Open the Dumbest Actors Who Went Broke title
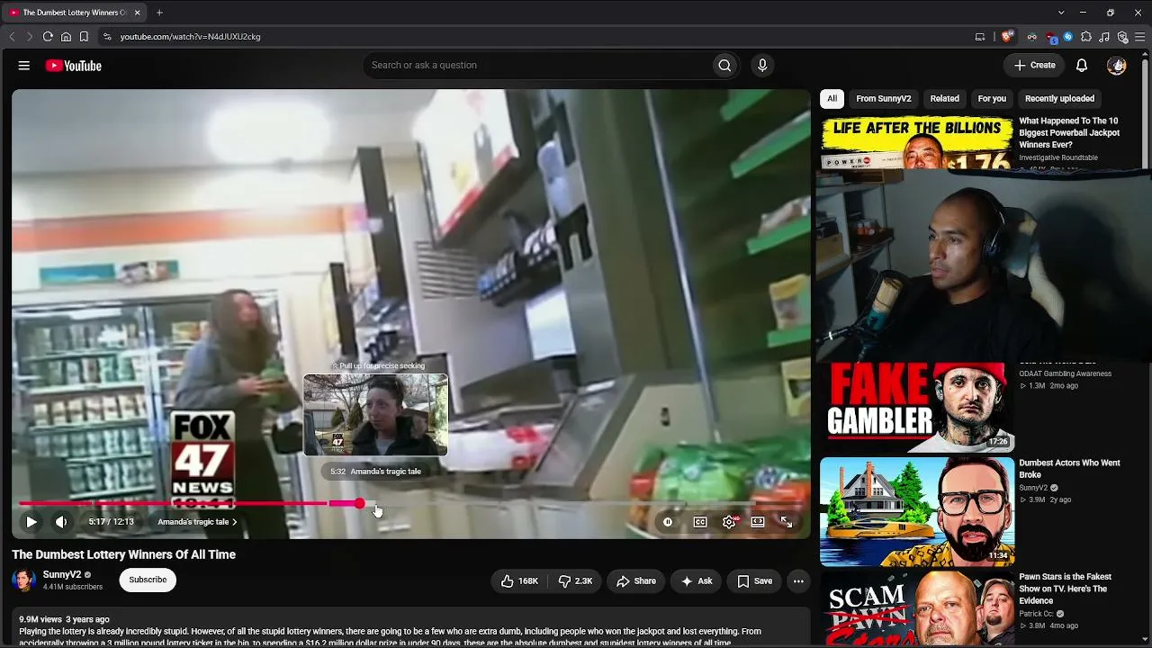1152x648 pixels. [1069, 469]
